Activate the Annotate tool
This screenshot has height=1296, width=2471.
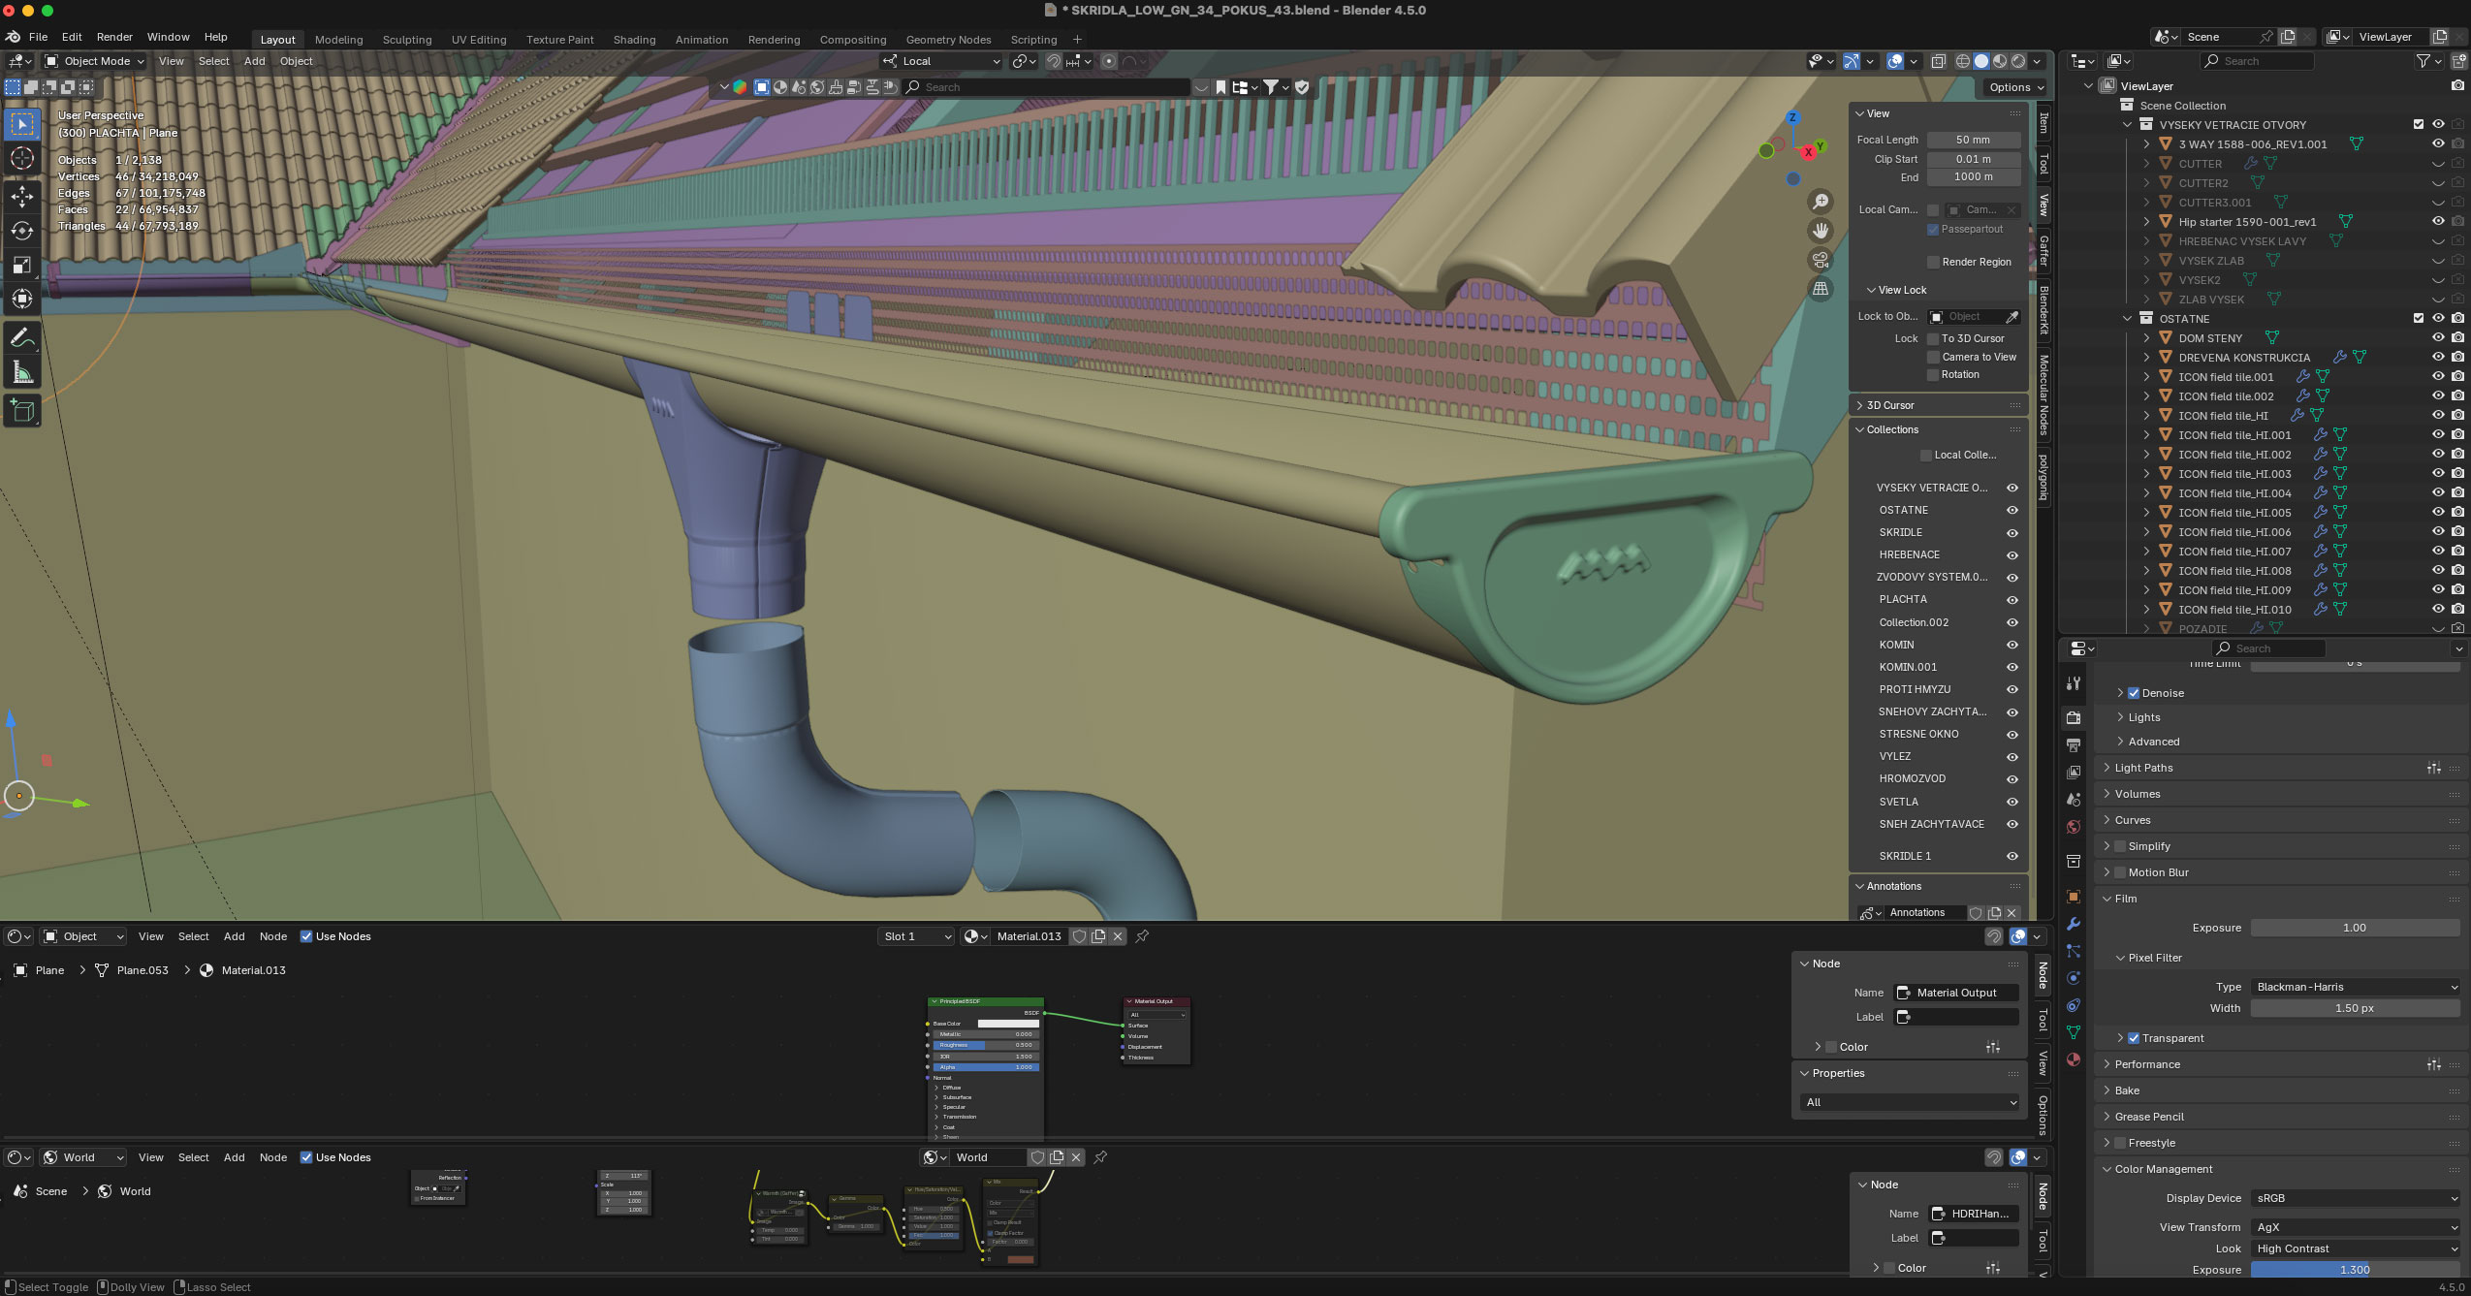point(21,337)
